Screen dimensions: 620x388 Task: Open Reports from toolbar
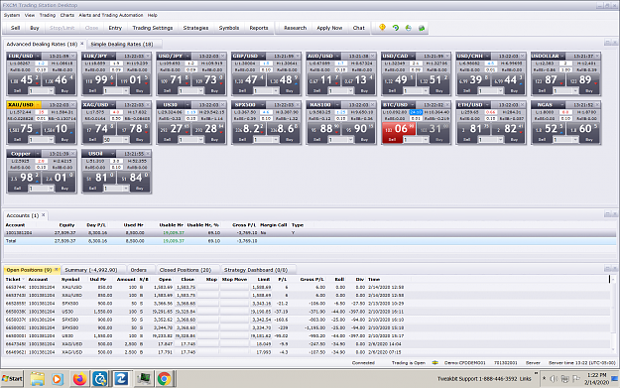[x=259, y=28]
